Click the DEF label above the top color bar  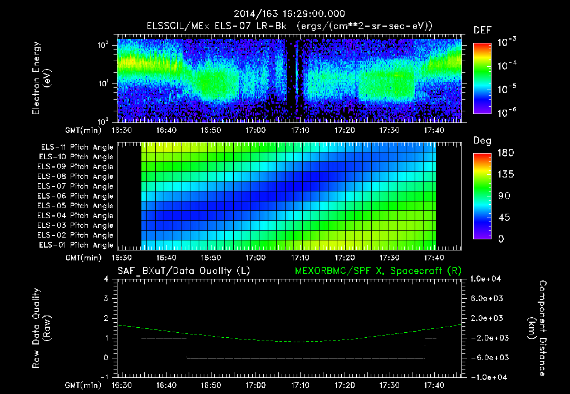pyautogui.click(x=483, y=30)
